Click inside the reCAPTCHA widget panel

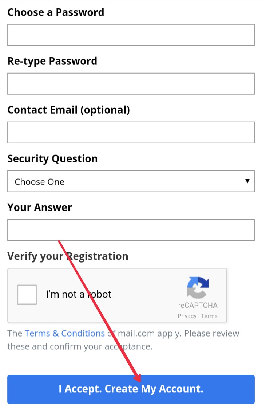pos(116,295)
